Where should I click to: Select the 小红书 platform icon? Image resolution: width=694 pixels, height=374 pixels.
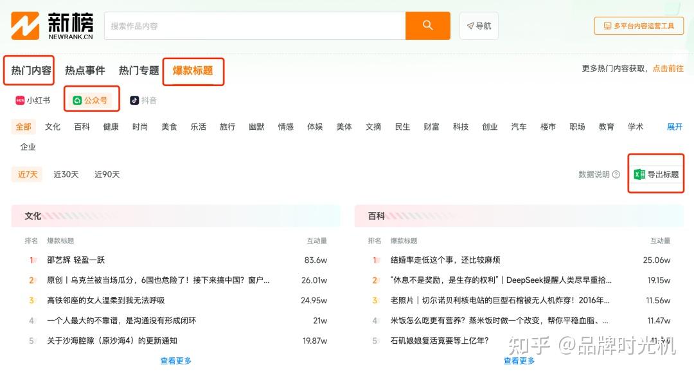click(x=18, y=100)
